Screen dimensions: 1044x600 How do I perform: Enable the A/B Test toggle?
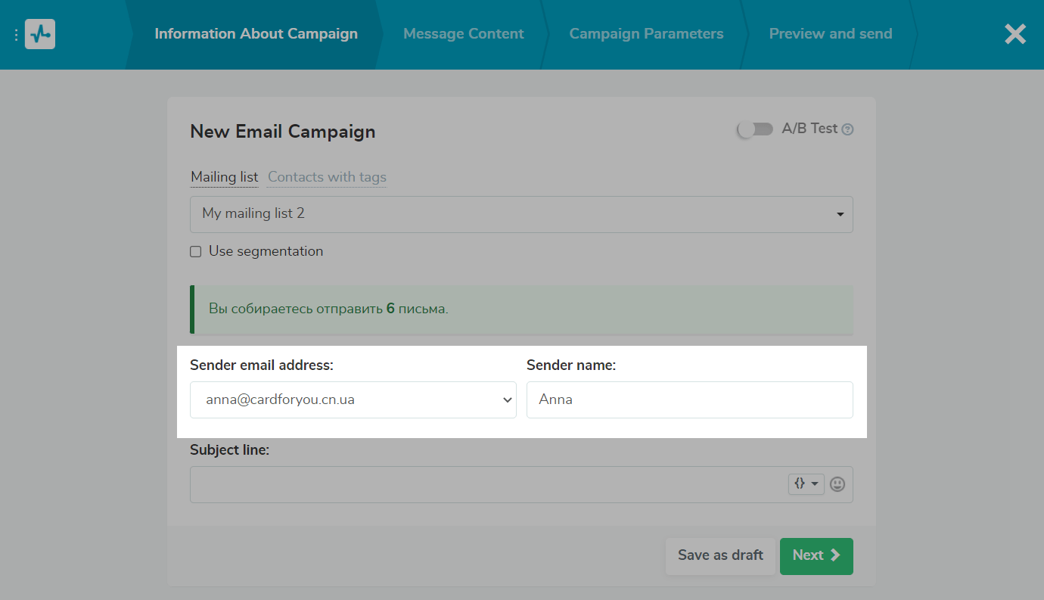click(x=754, y=129)
